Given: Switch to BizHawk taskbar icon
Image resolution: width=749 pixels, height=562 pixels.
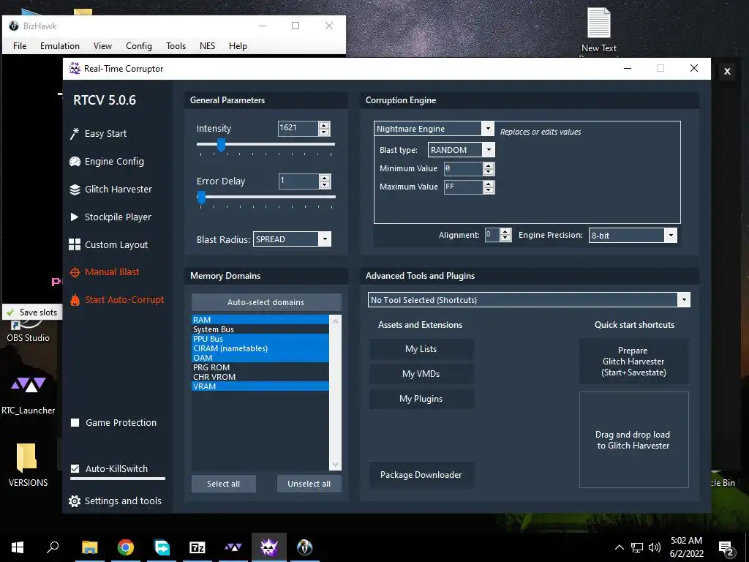Looking at the screenshot, I should (305, 547).
